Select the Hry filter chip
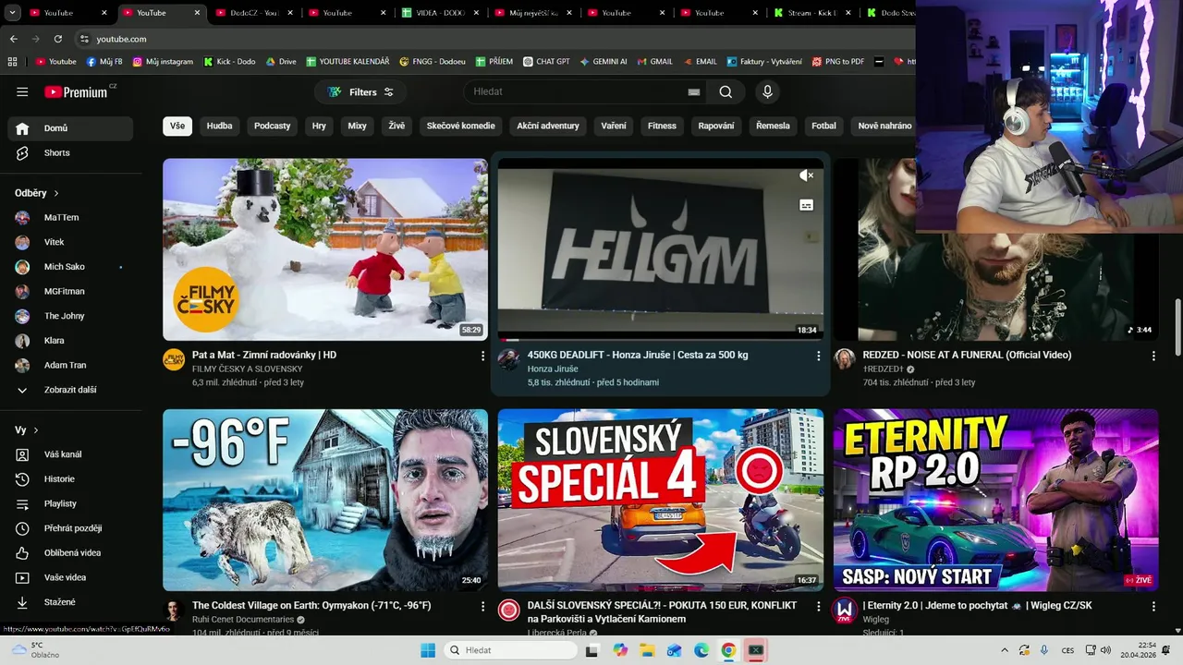The image size is (1183, 665). click(319, 126)
